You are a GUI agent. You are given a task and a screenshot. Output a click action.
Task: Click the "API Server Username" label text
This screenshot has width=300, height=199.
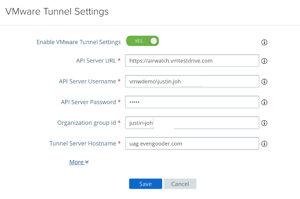(87, 81)
